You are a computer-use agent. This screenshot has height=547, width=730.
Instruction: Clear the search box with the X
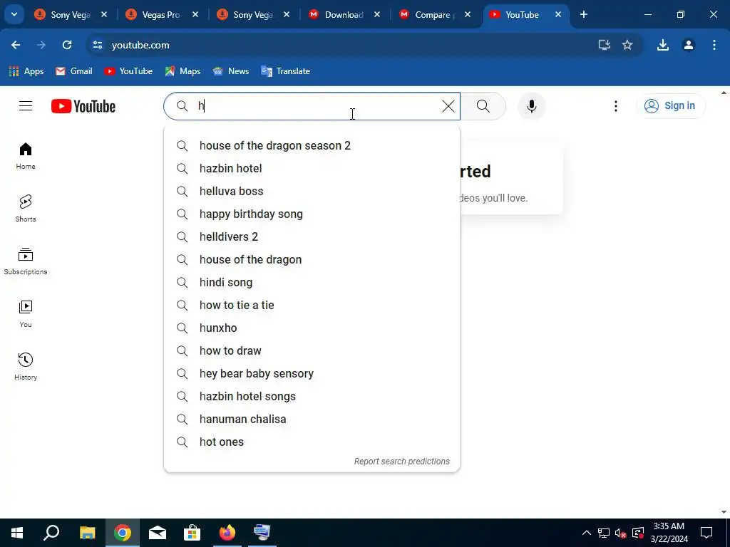coord(448,106)
